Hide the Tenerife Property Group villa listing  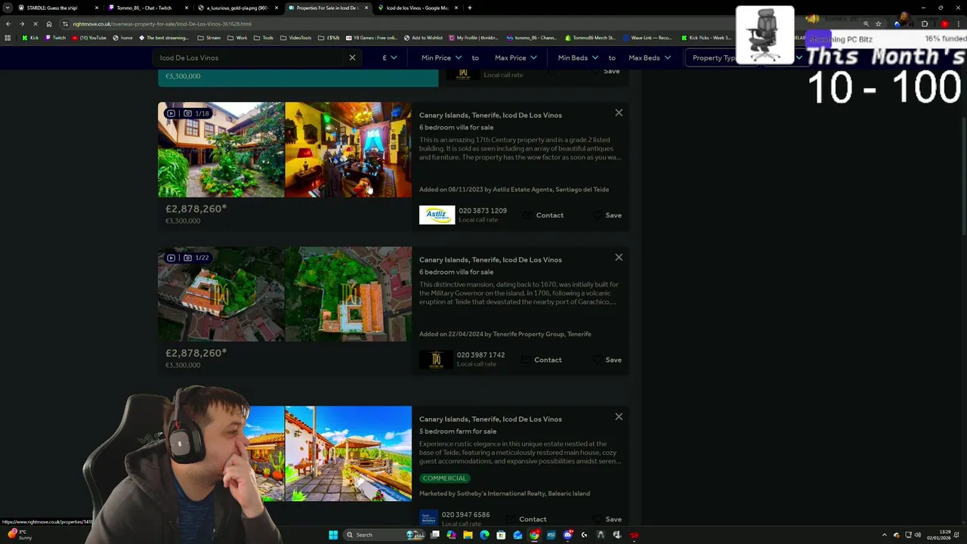point(619,257)
